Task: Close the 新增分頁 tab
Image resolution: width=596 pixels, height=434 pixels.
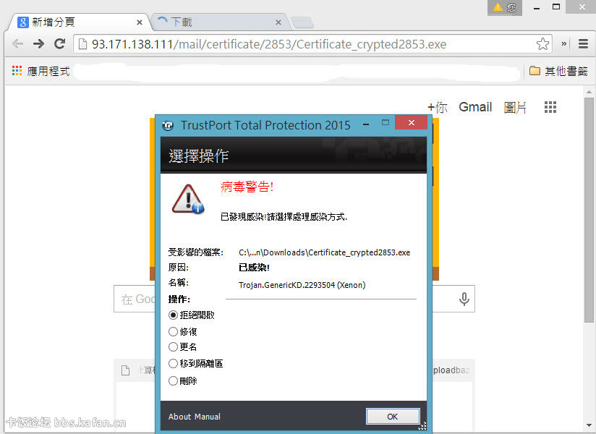Action: [x=140, y=22]
